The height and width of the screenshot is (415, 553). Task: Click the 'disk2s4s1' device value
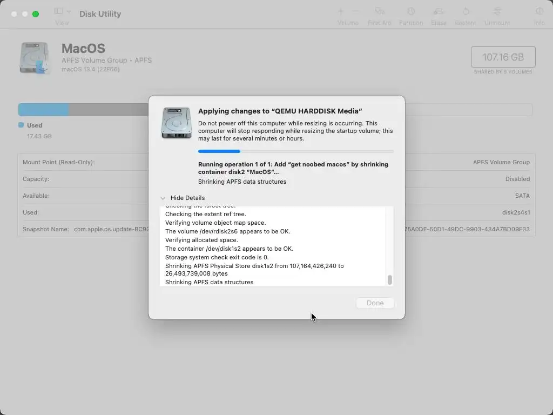516,212
